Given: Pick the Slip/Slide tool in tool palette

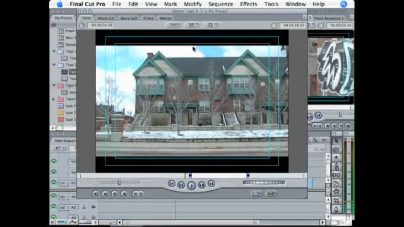Looking at the screenshot, I should coord(336,175).
